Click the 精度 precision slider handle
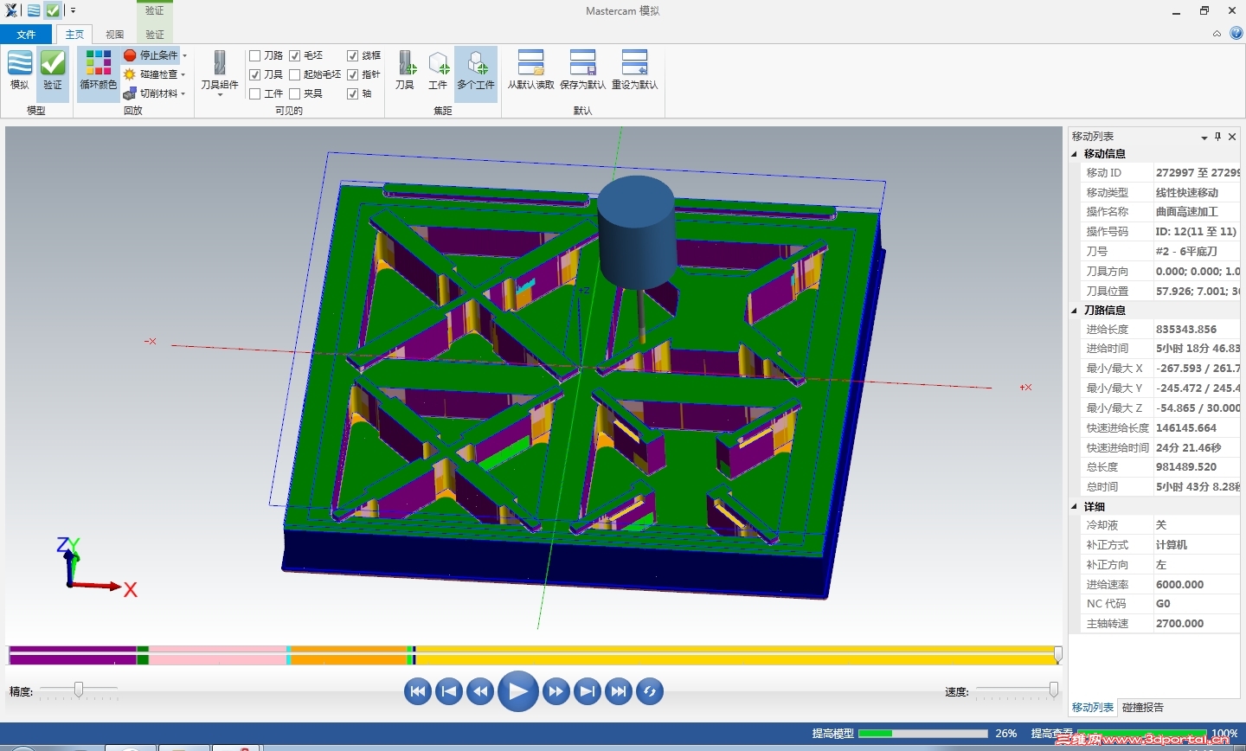Viewport: 1246px width, 751px height. pyautogui.click(x=79, y=690)
